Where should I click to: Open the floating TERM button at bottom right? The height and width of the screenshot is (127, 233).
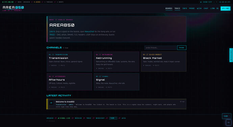(227, 116)
